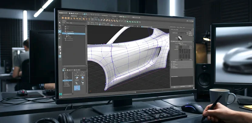252x123 pixels.
Task: Open the Outliner Display menu
Action: coord(64,23)
